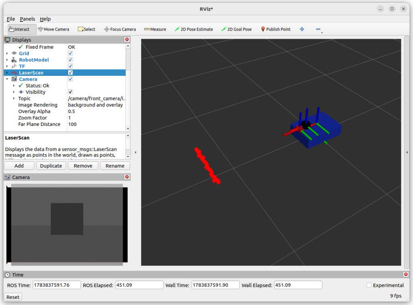
Task: Click the Wall Time field
Action: point(215,285)
